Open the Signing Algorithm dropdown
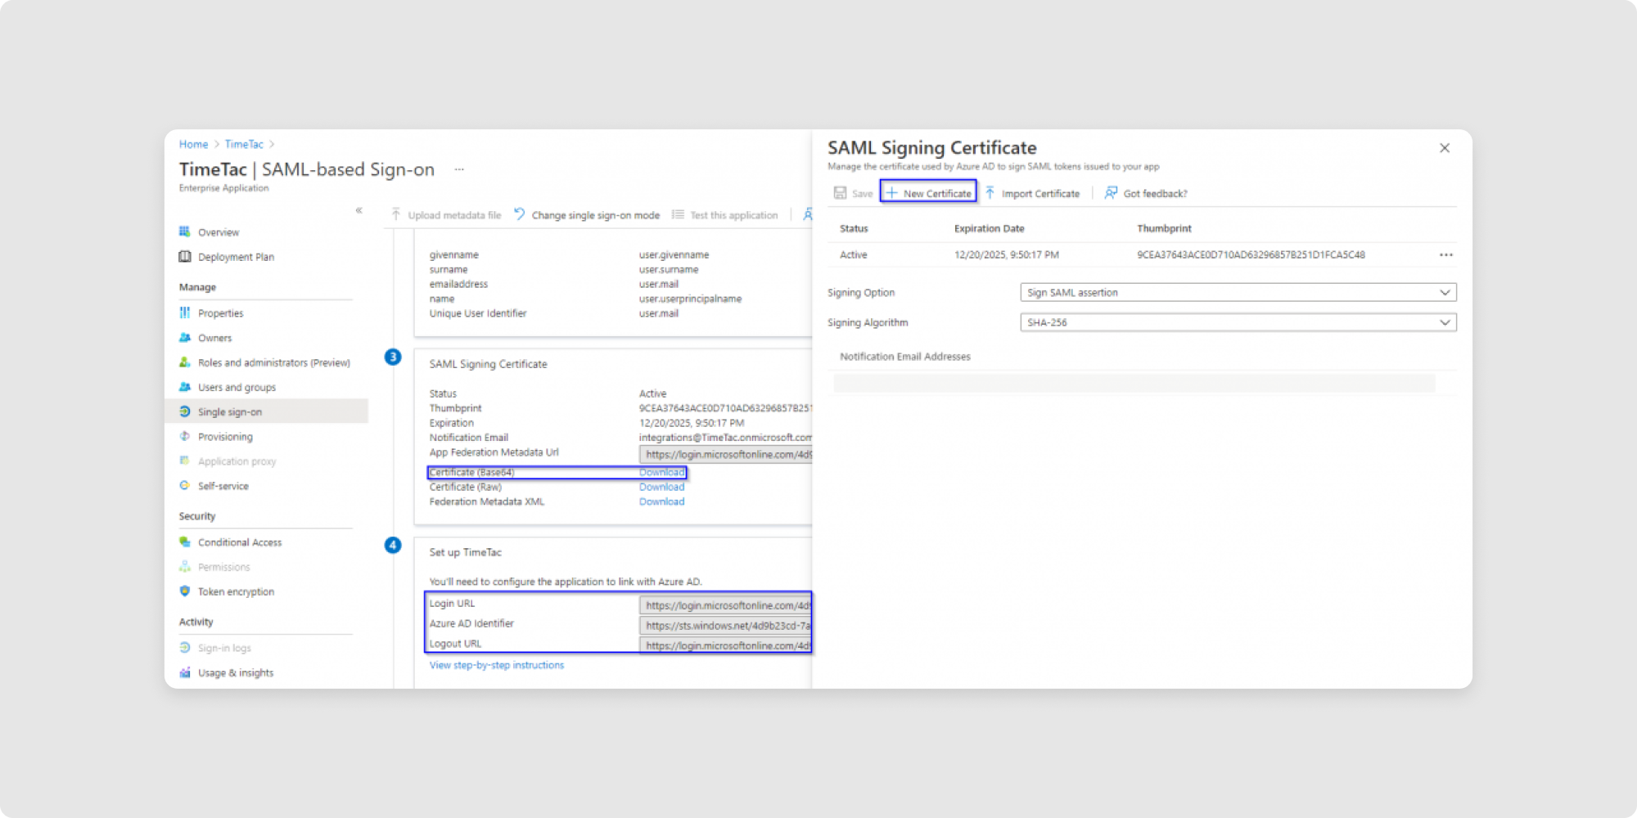 [x=1238, y=323]
